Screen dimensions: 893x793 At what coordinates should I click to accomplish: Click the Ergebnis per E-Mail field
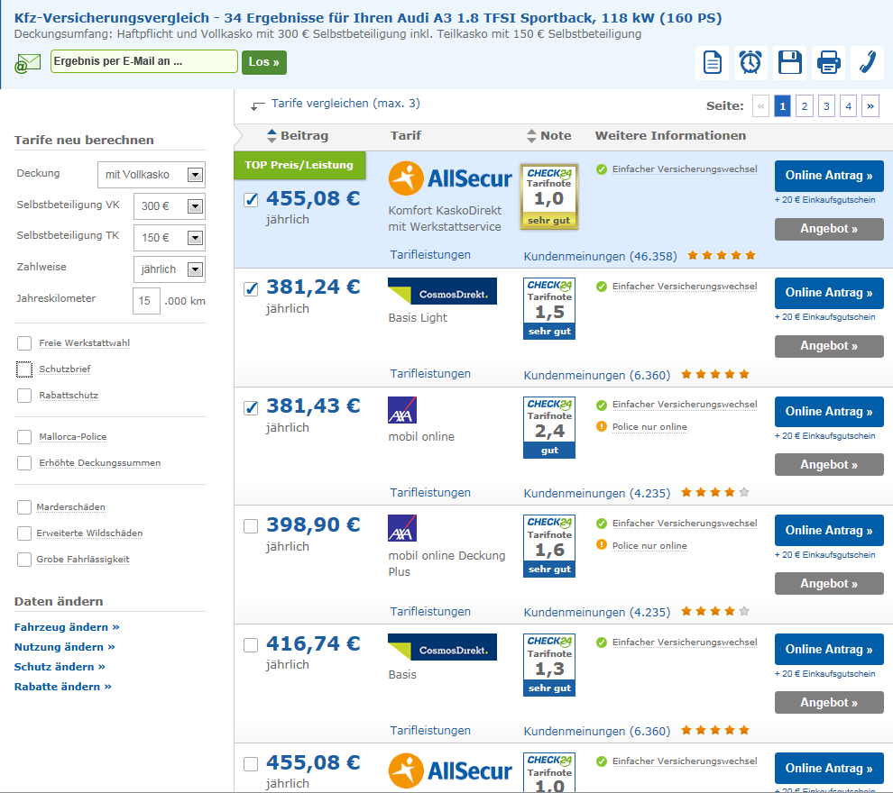[x=144, y=61]
